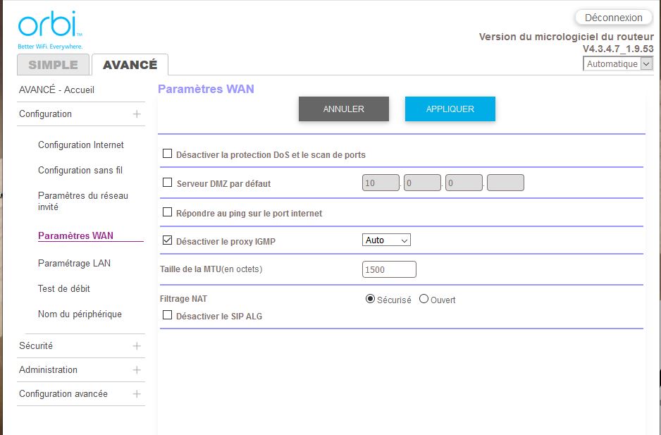Switch to the AVANCÉ tab
Viewport: 661px width, 435px height.
coord(130,65)
